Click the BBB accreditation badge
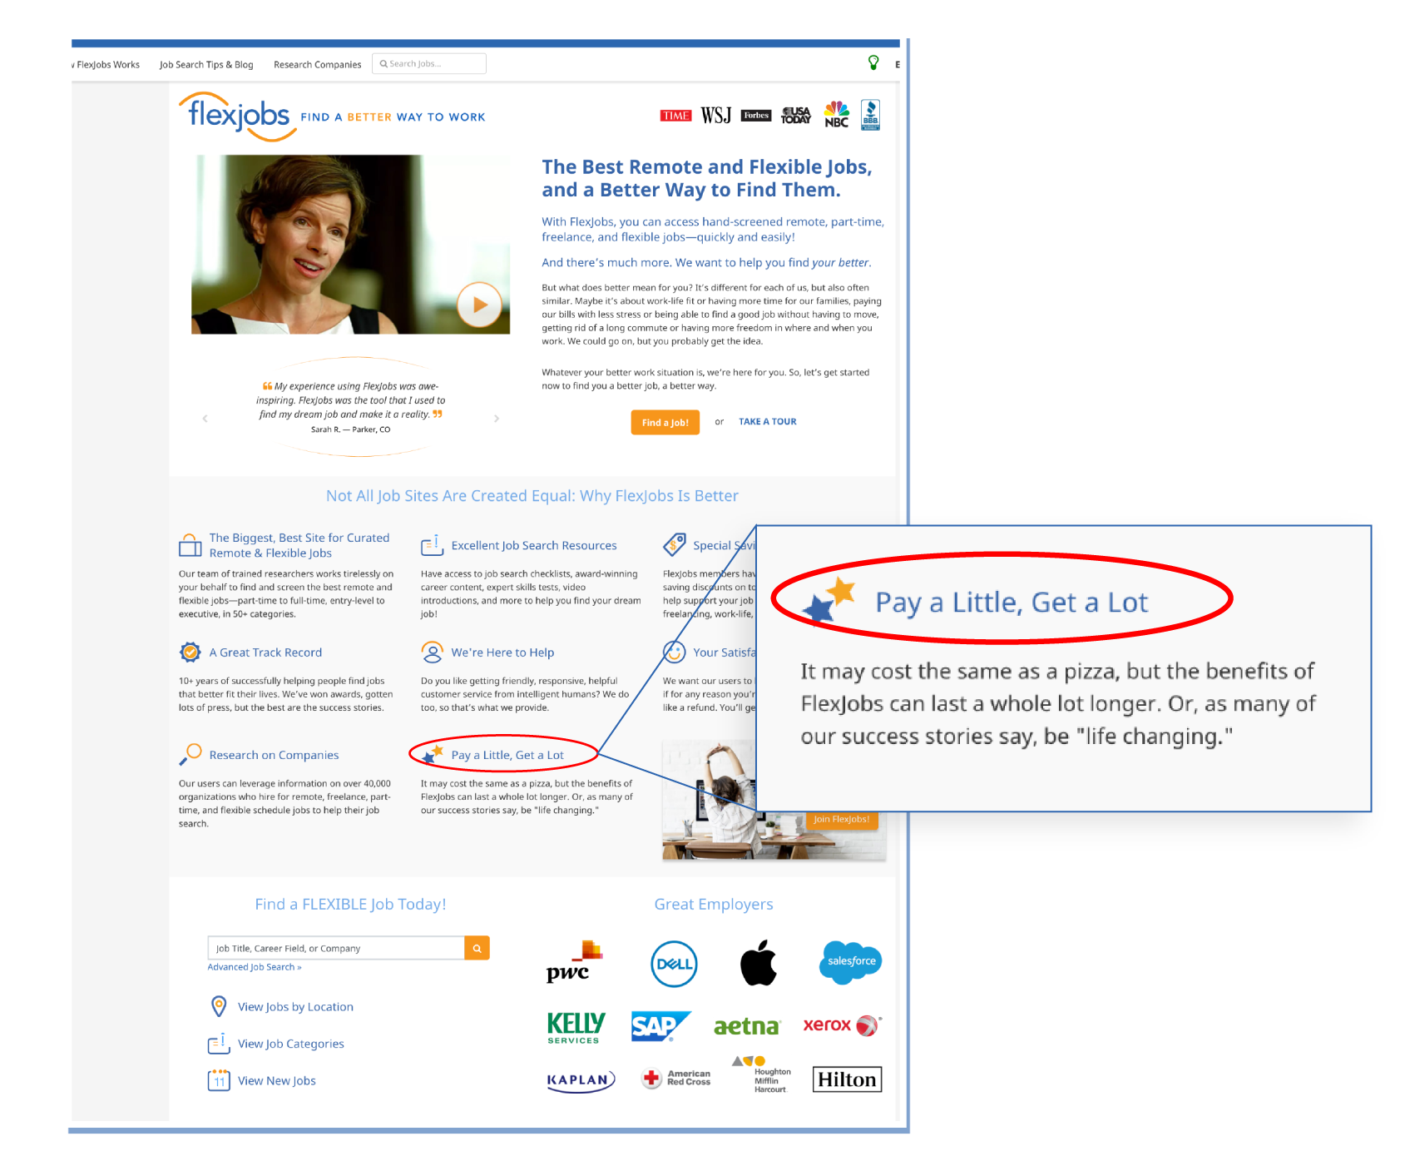Viewport: 1405px width, 1166px height. tap(870, 115)
